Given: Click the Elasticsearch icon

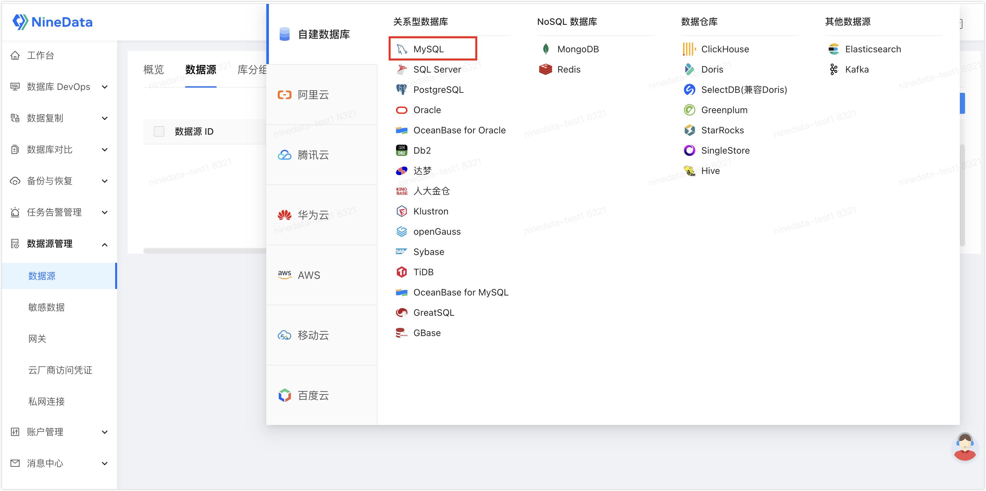Looking at the screenshot, I should [x=833, y=49].
